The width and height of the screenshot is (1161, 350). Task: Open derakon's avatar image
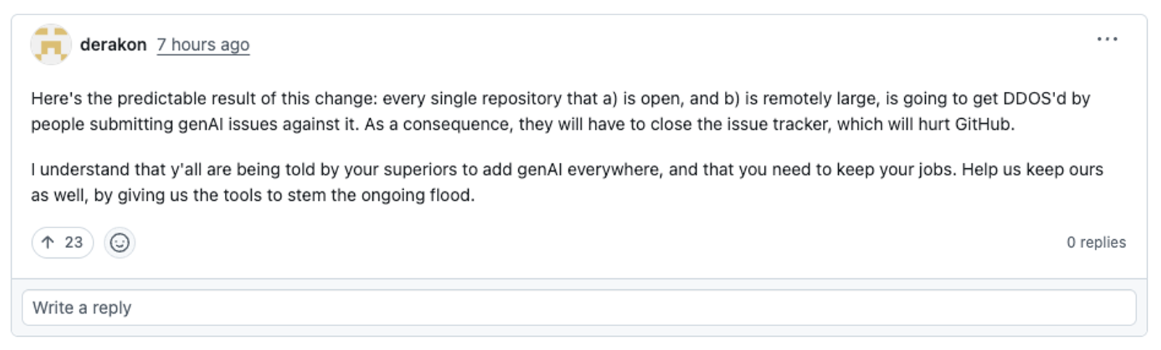click(51, 44)
